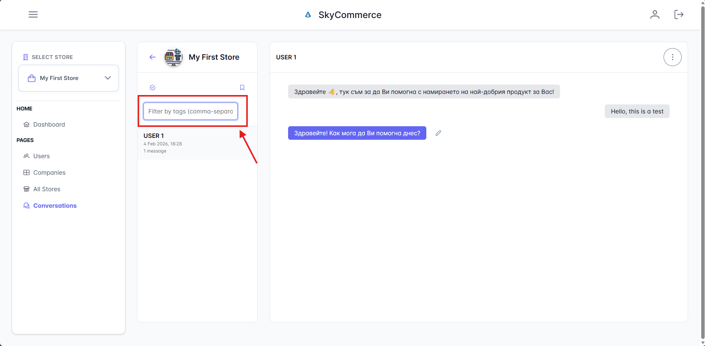Click the Companies grid icon
Image resolution: width=705 pixels, height=346 pixels.
pyautogui.click(x=26, y=172)
